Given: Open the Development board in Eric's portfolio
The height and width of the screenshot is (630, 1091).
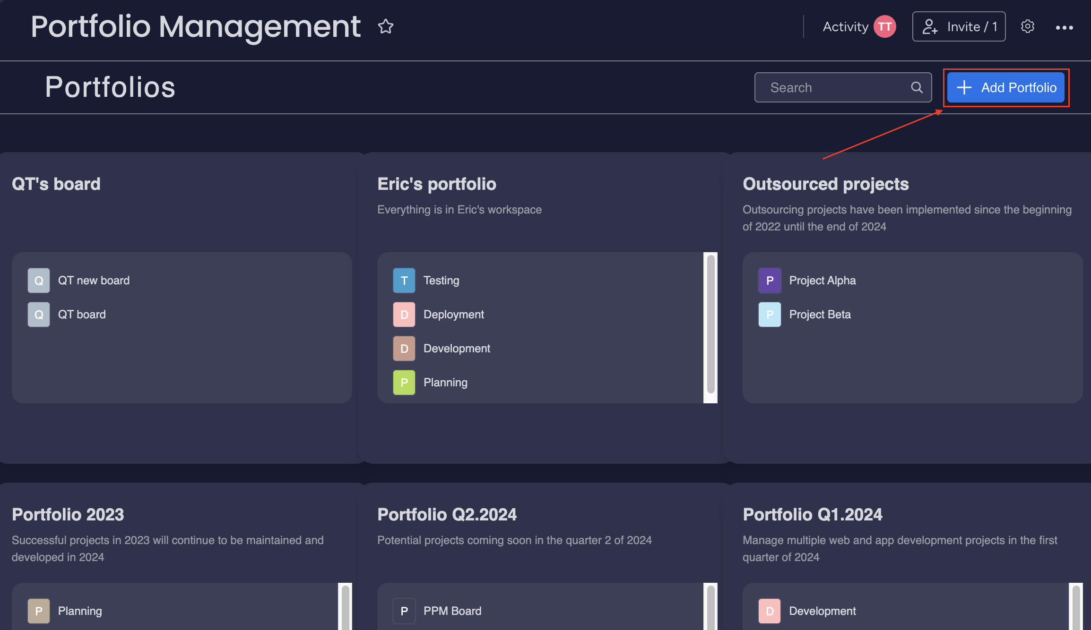Looking at the screenshot, I should pyautogui.click(x=456, y=349).
